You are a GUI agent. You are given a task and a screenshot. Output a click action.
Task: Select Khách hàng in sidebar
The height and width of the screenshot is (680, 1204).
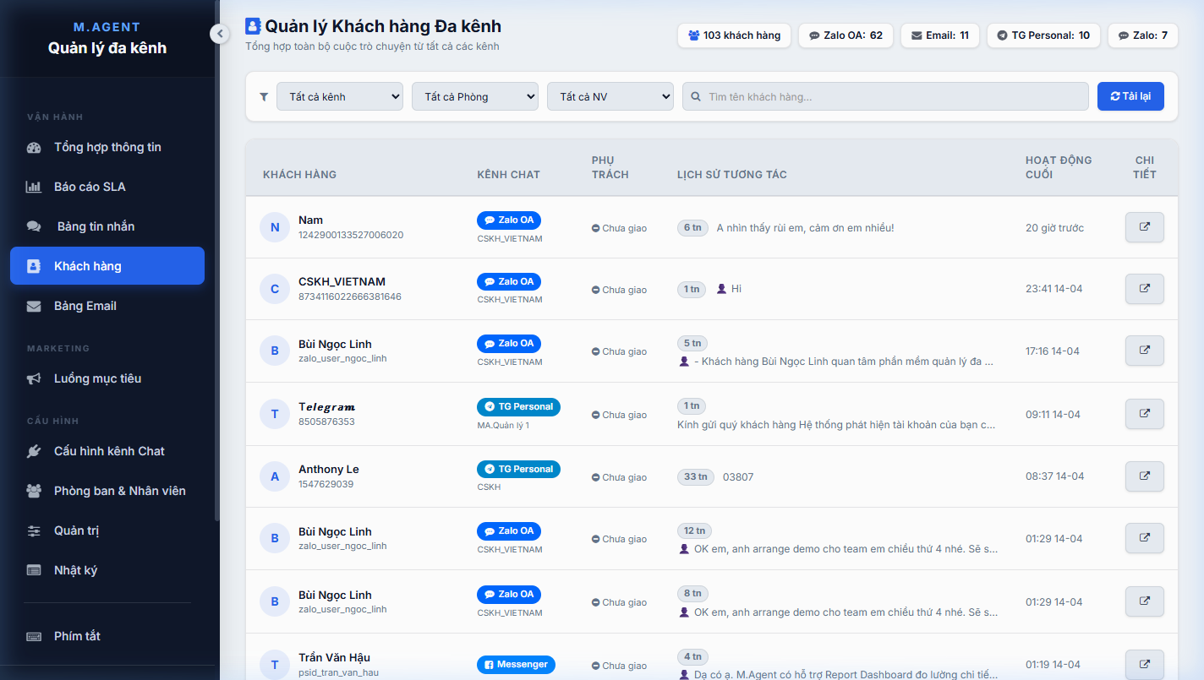107,266
